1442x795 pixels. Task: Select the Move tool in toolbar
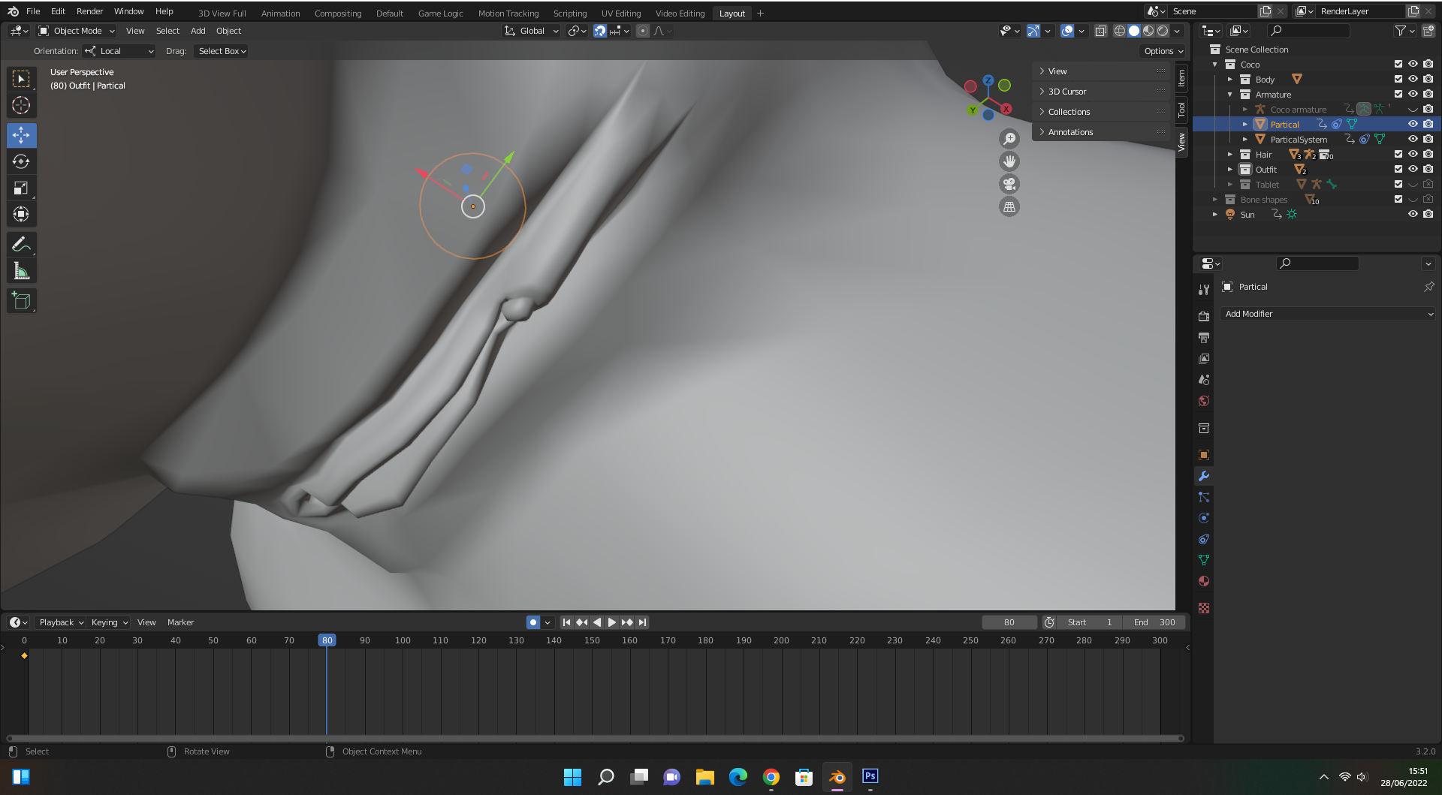point(21,135)
